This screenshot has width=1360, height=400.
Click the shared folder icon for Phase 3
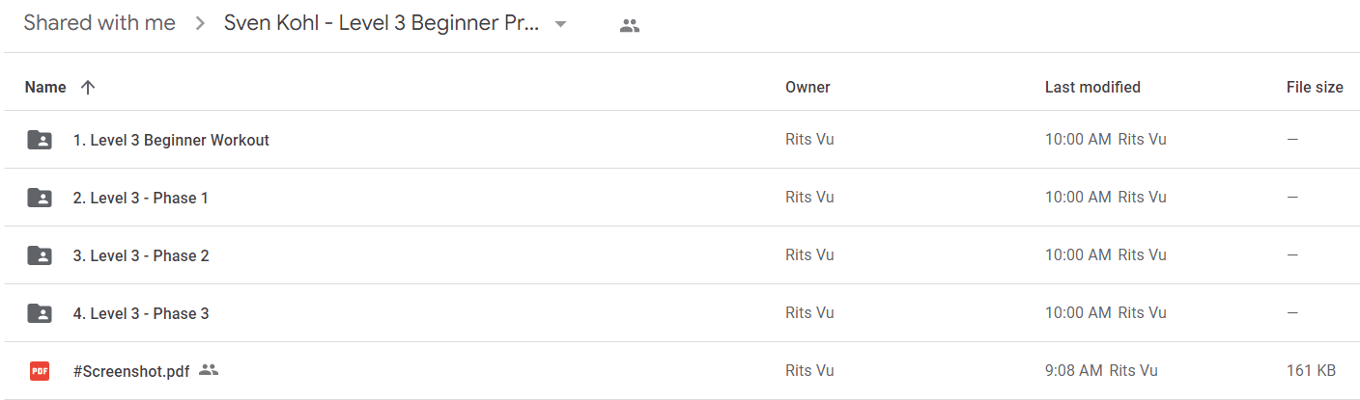coord(40,313)
